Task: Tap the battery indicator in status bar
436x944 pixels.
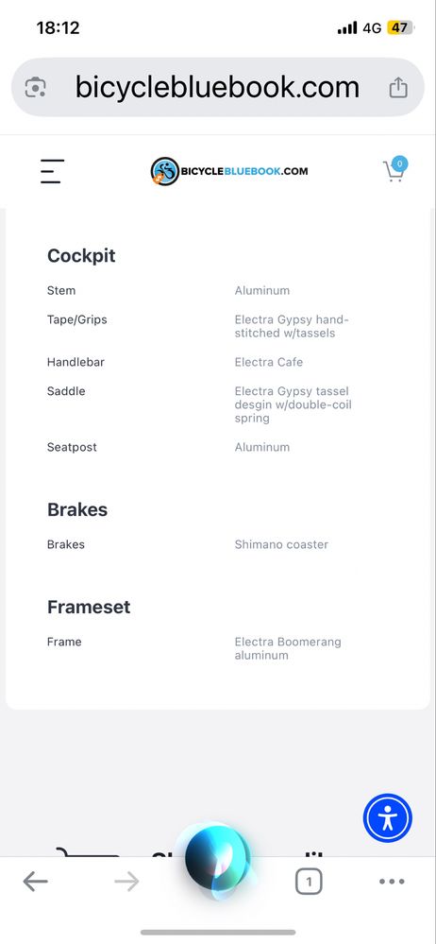Action: (x=400, y=27)
